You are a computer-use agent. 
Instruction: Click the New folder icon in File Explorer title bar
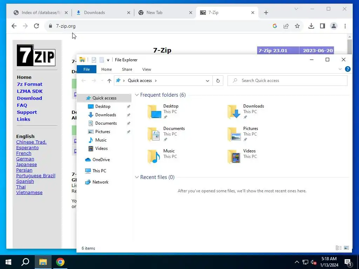click(102, 60)
